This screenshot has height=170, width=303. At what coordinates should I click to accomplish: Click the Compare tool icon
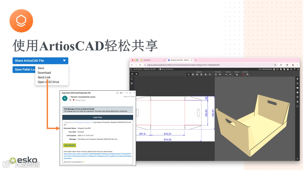tap(237, 75)
